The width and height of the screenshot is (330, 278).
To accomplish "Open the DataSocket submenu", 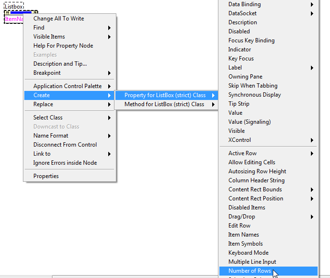I will (x=268, y=13).
